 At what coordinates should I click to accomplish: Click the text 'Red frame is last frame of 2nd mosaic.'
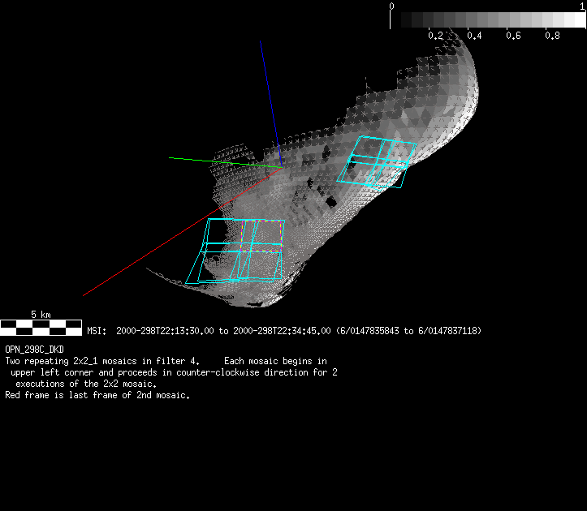point(97,395)
